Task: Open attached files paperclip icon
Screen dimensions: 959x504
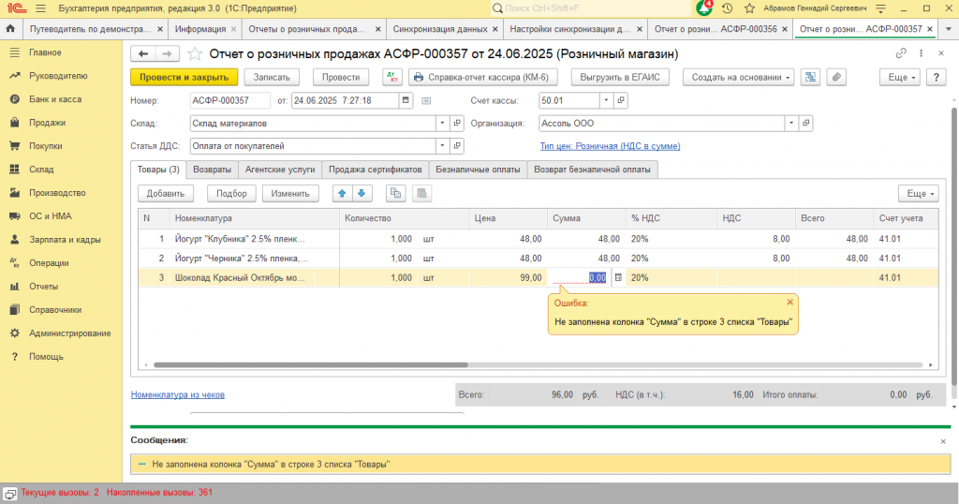Action: click(x=836, y=77)
